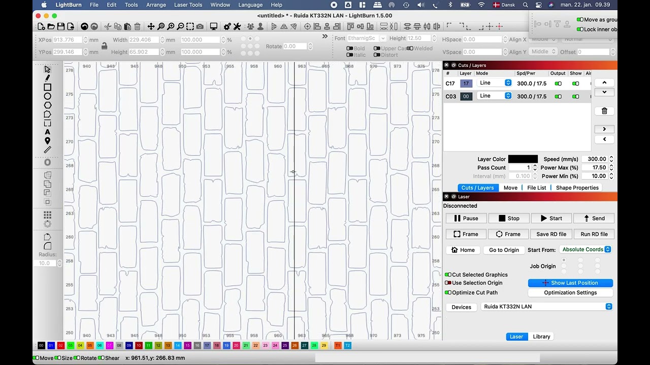Toggle the aspect ratio lock icon
Screen dimensions: 650x365
pyautogui.click(x=104, y=46)
